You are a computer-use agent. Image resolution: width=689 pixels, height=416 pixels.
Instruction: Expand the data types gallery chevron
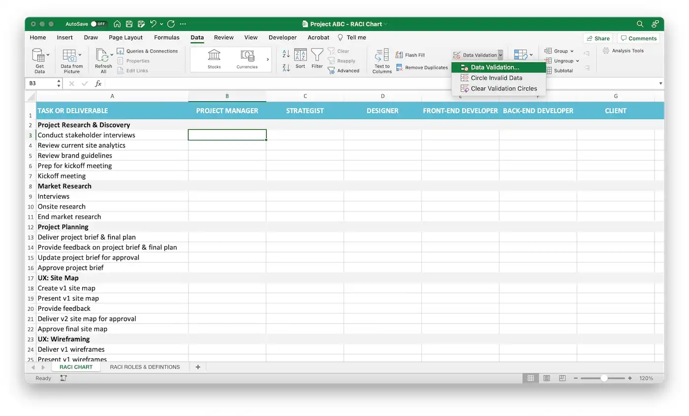268,59
